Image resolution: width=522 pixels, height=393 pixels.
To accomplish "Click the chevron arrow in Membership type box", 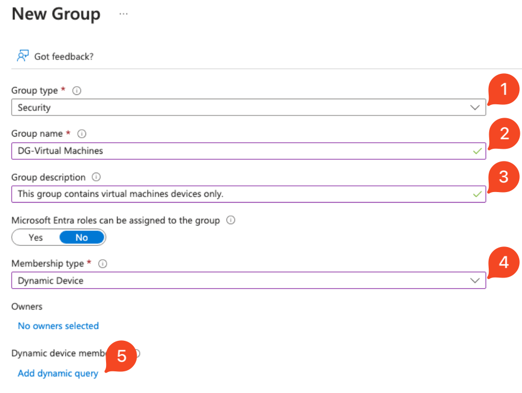I will pos(475,281).
